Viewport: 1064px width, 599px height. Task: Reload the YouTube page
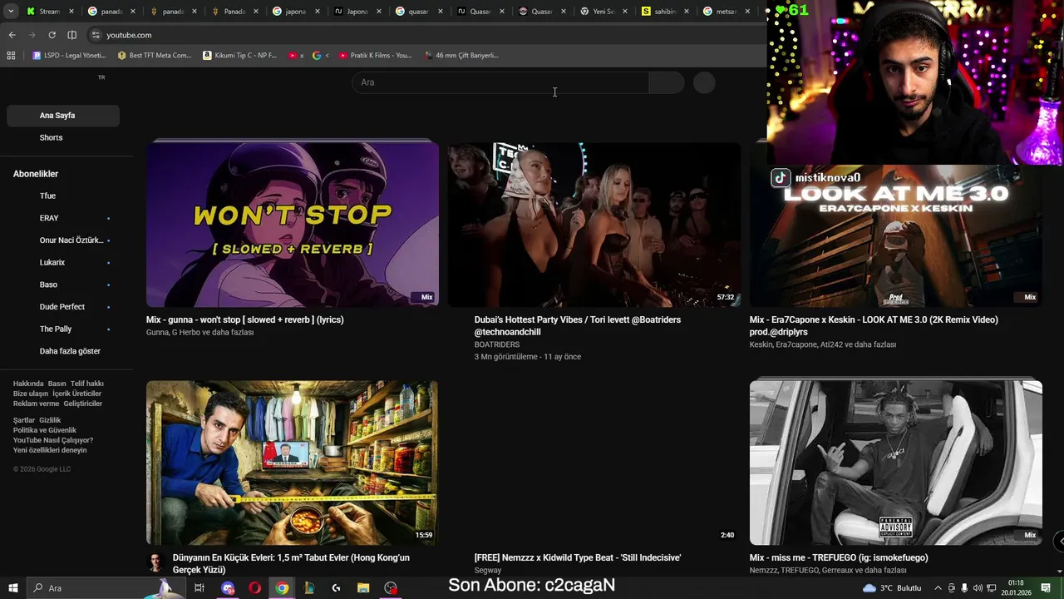point(52,35)
